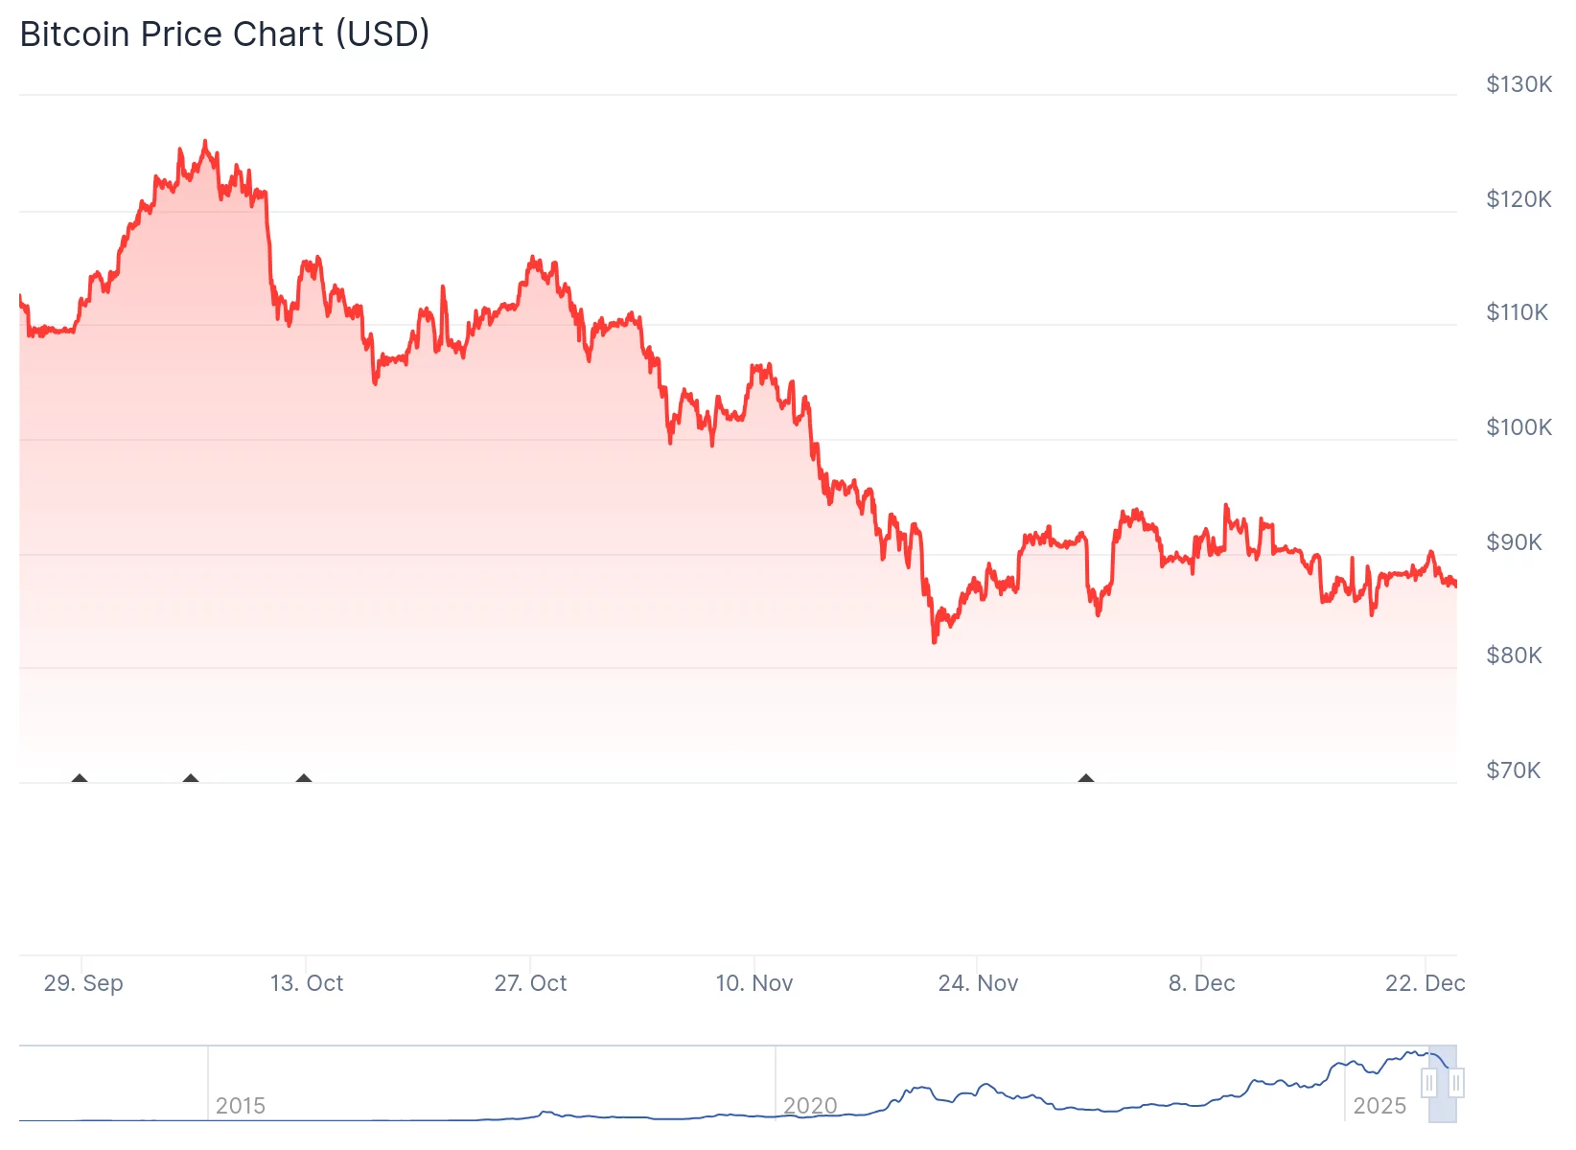Viewport: 1576px width, 1150px height.
Task: Click the left range selector handle
Action: tap(1429, 1081)
